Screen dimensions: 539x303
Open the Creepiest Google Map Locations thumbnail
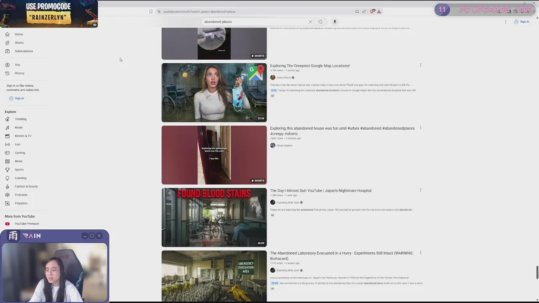[214, 93]
